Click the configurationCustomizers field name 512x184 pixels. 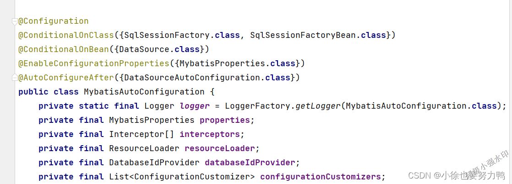coord(320,177)
